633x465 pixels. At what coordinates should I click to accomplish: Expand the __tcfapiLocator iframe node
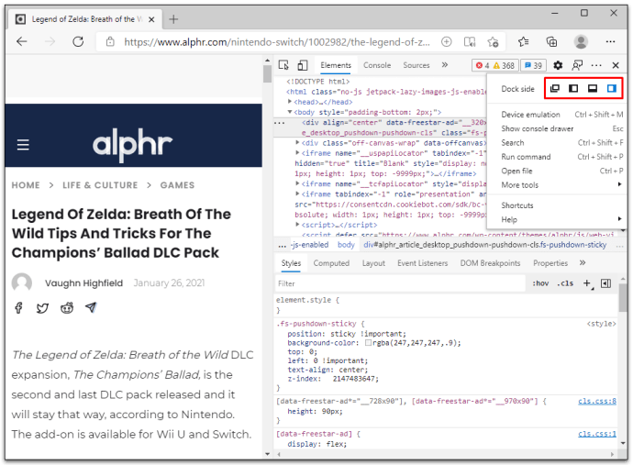pyautogui.click(x=297, y=183)
